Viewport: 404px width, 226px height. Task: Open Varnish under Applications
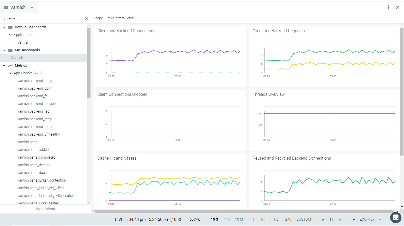[x=23, y=42]
